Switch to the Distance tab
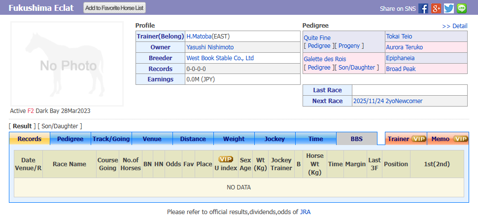 coord(193,139)
